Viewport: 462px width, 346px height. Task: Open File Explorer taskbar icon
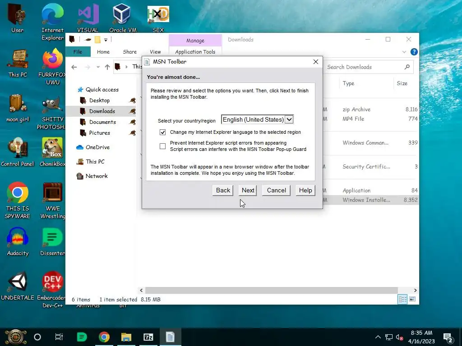click(126, 337)
